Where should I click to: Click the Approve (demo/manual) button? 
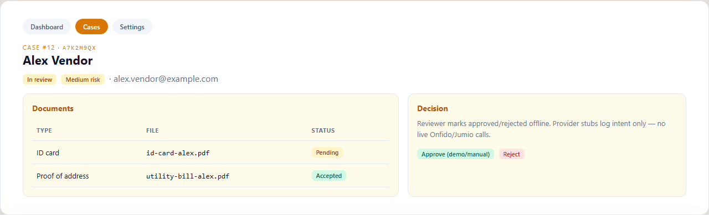[455, 154]
